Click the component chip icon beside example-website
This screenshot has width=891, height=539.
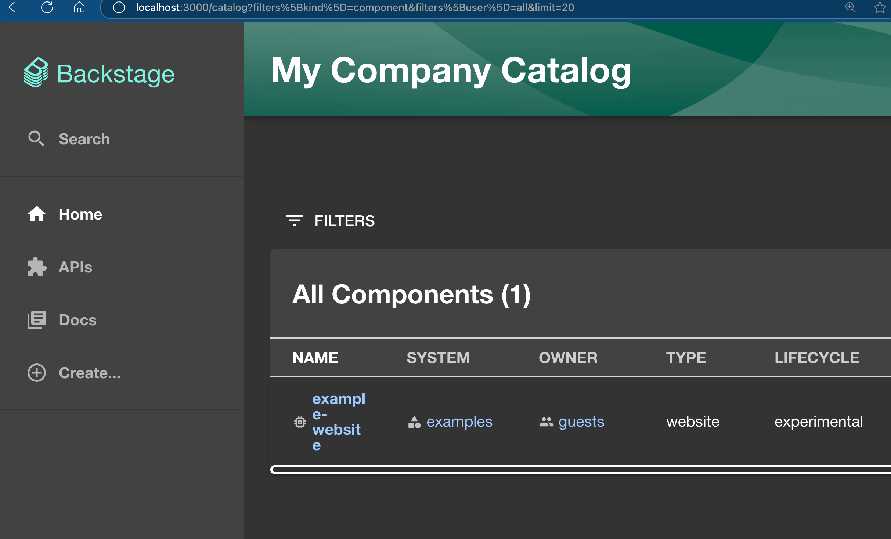tap(299, 422)
